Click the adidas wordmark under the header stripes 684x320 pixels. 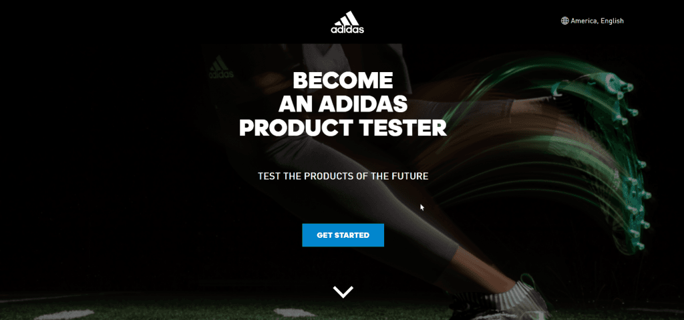coord(347,29)
